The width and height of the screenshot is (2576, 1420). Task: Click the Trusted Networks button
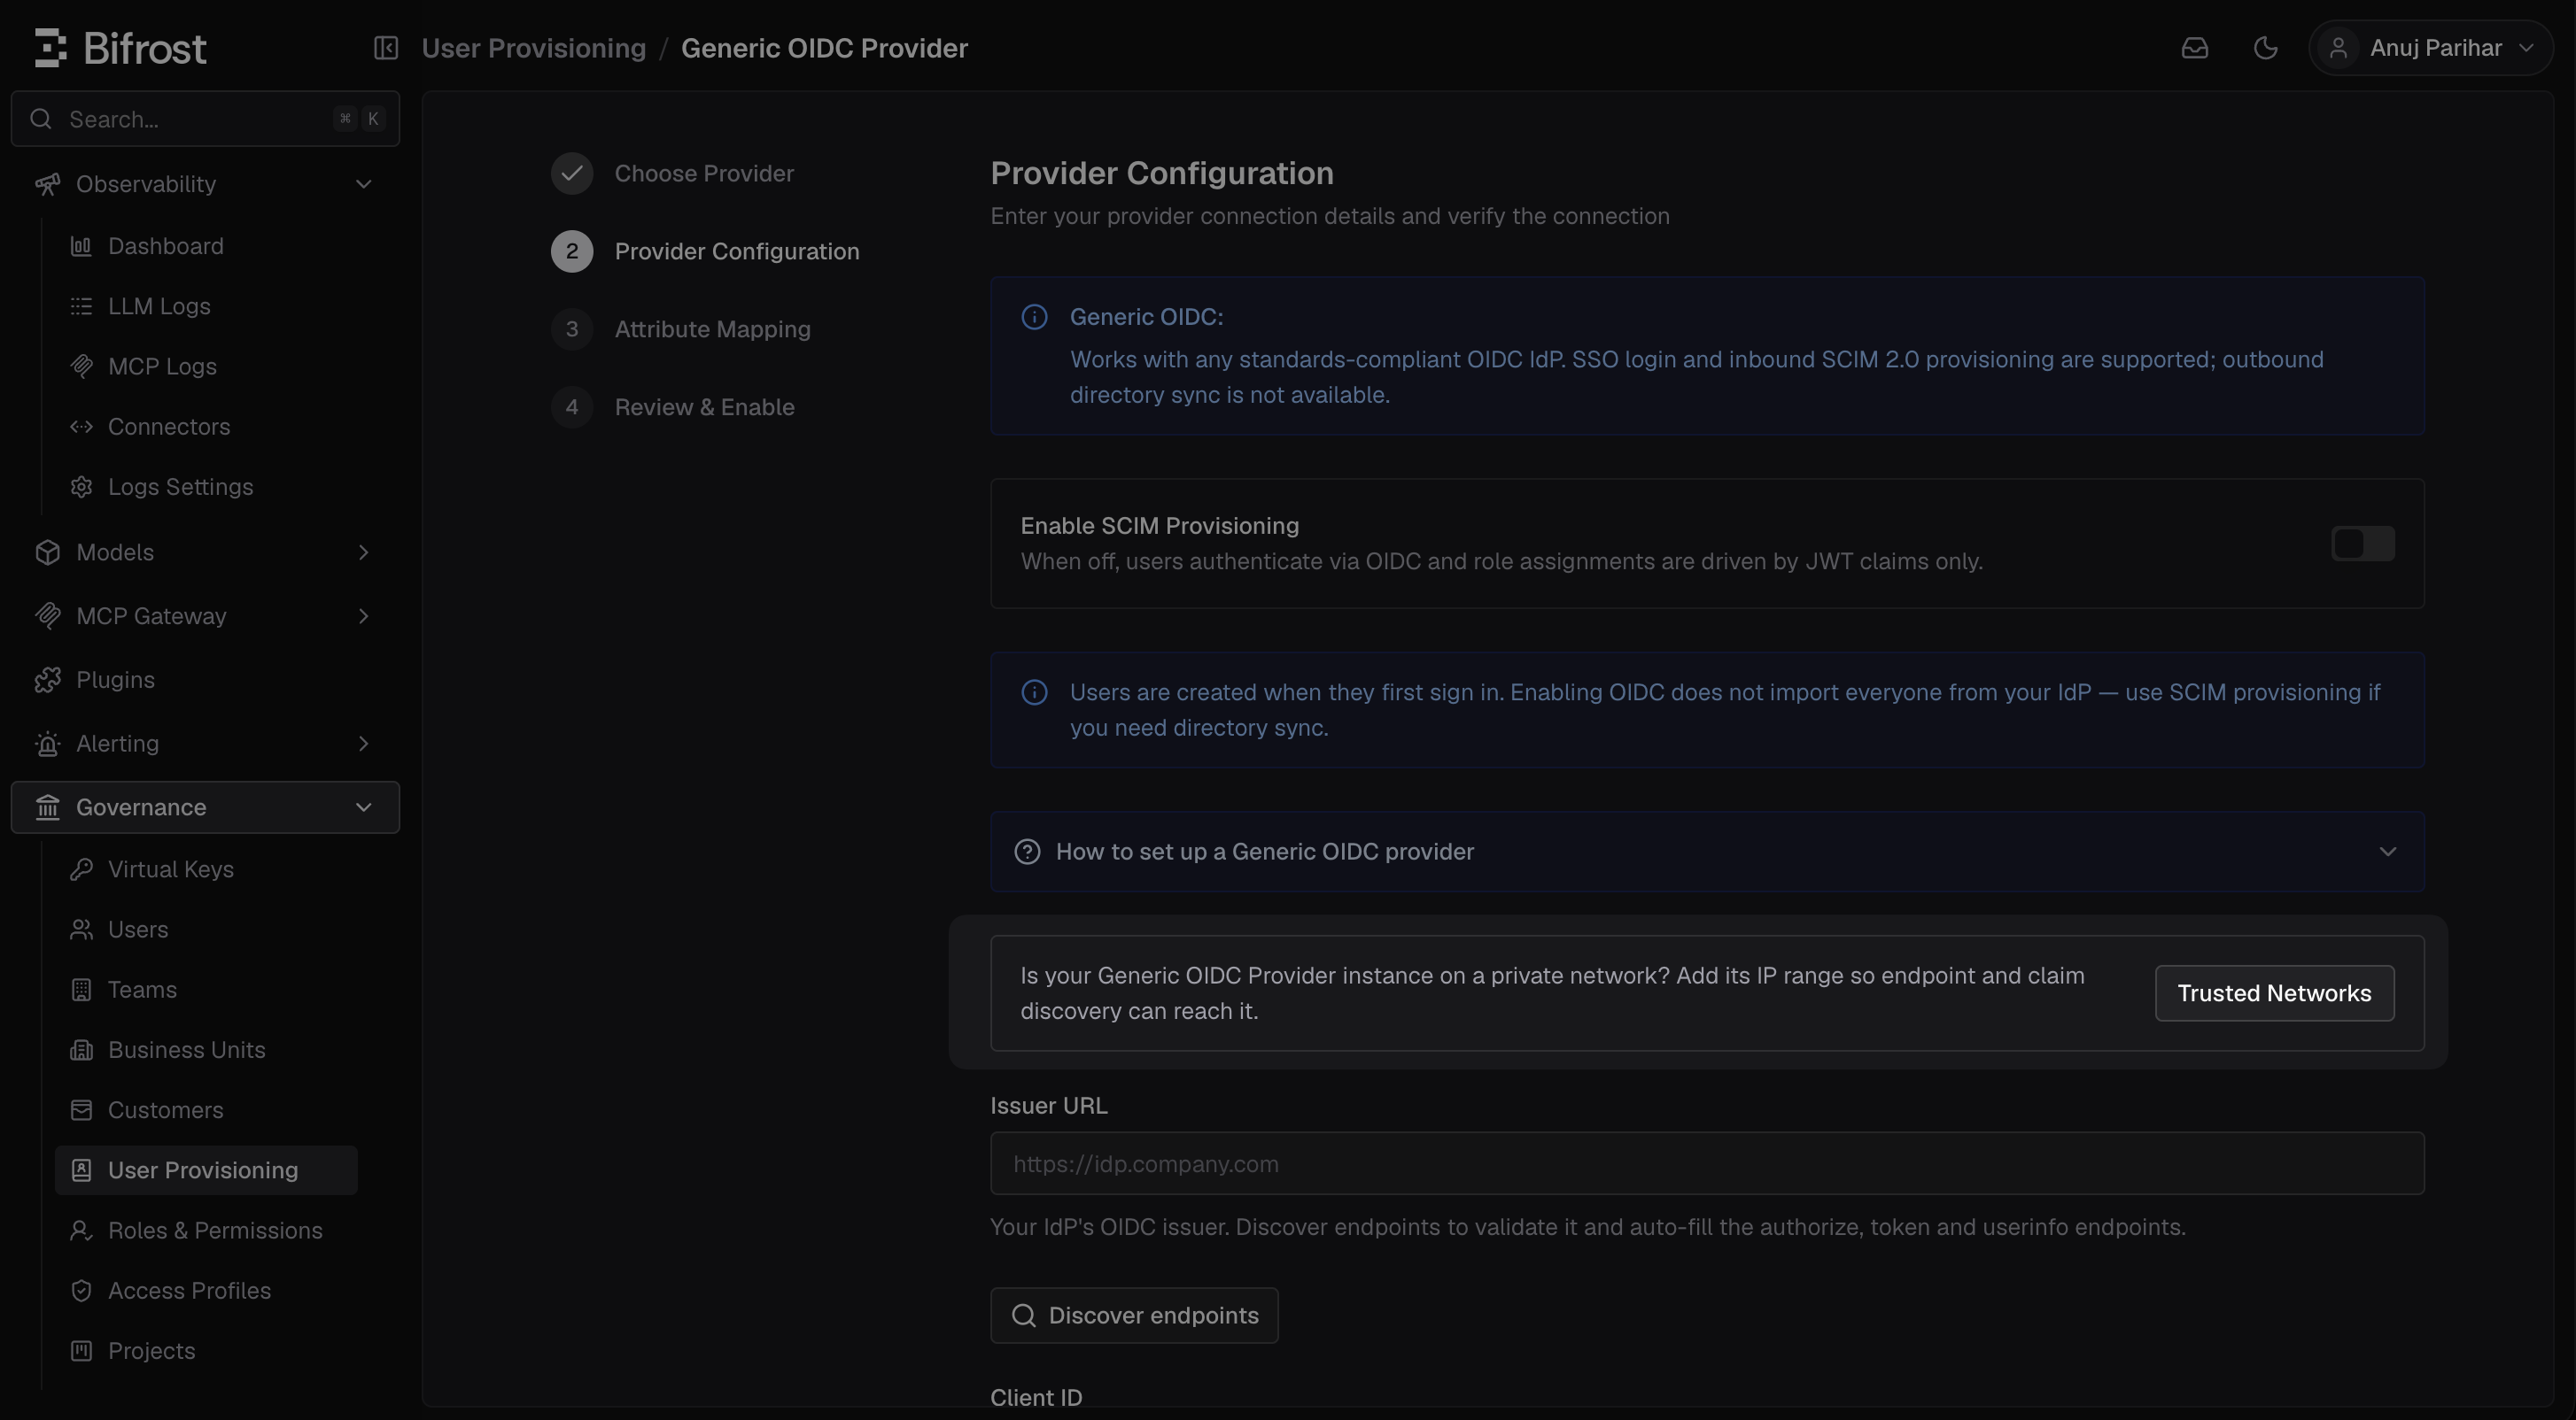(2274, 993)
